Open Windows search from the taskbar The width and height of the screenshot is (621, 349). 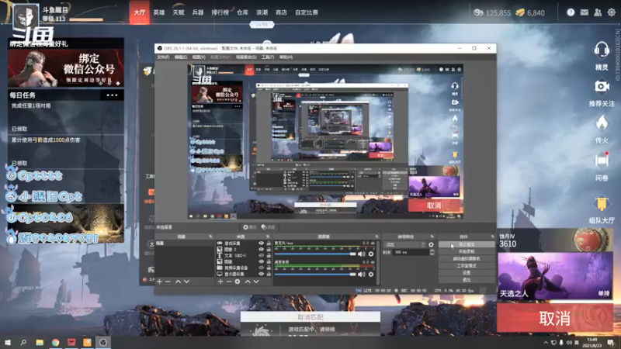pos(23,342)
